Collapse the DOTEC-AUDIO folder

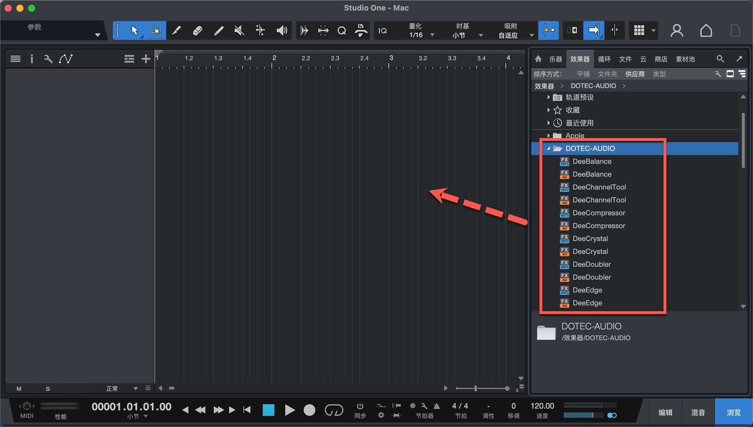[548, 149]
